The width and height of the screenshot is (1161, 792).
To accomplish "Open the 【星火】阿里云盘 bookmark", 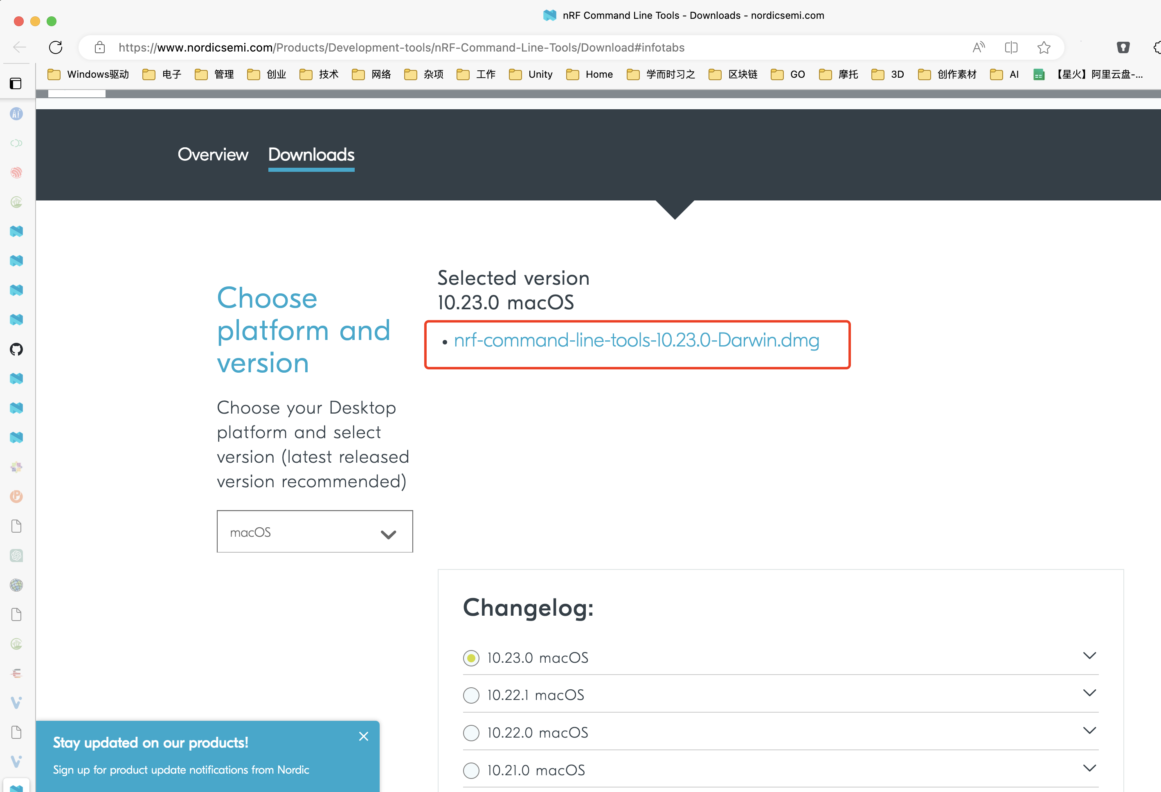I will pos(1088,74).
